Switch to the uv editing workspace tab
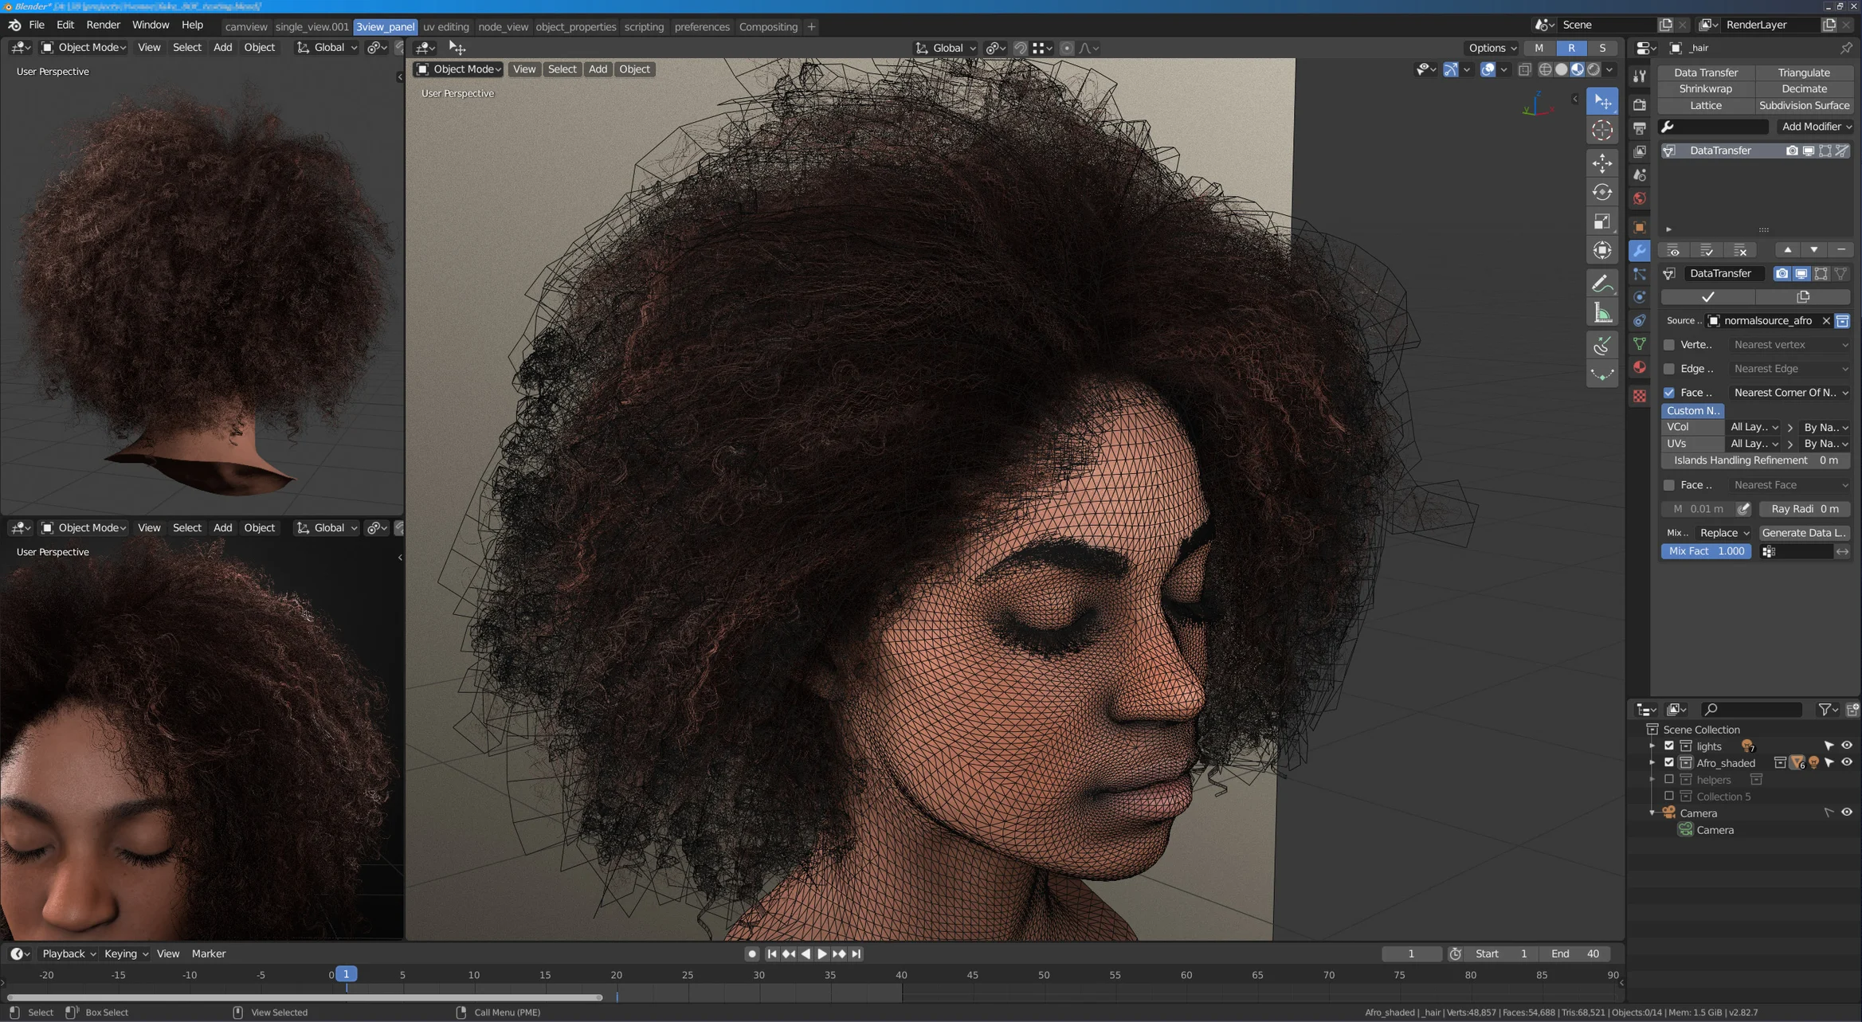The width and height of the screenshot is (1862, 1022). coord(445,26)
